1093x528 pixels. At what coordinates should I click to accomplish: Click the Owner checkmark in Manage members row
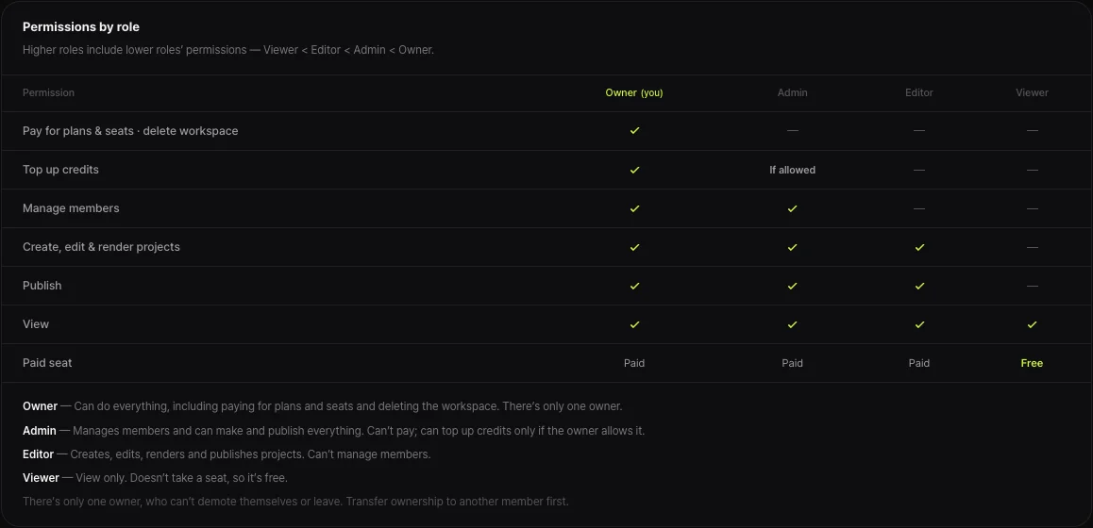[x=634, y=208]
